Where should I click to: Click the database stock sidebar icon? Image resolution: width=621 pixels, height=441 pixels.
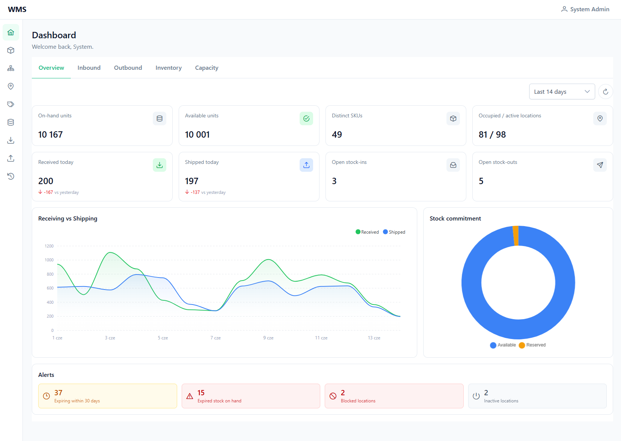(11, 122)
